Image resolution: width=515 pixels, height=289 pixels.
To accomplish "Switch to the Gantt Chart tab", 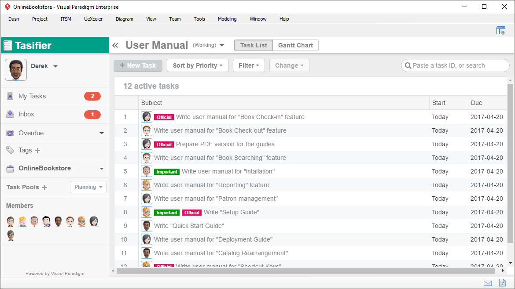I will [295, 45].
